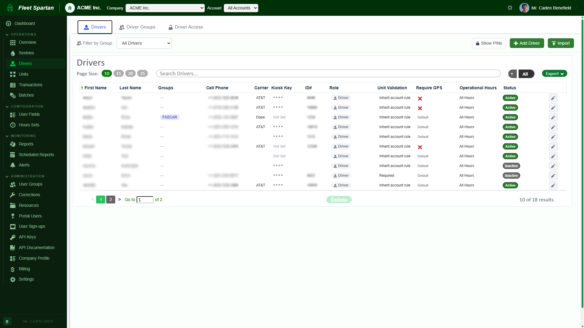Click the Go to page input

(145, 200)
